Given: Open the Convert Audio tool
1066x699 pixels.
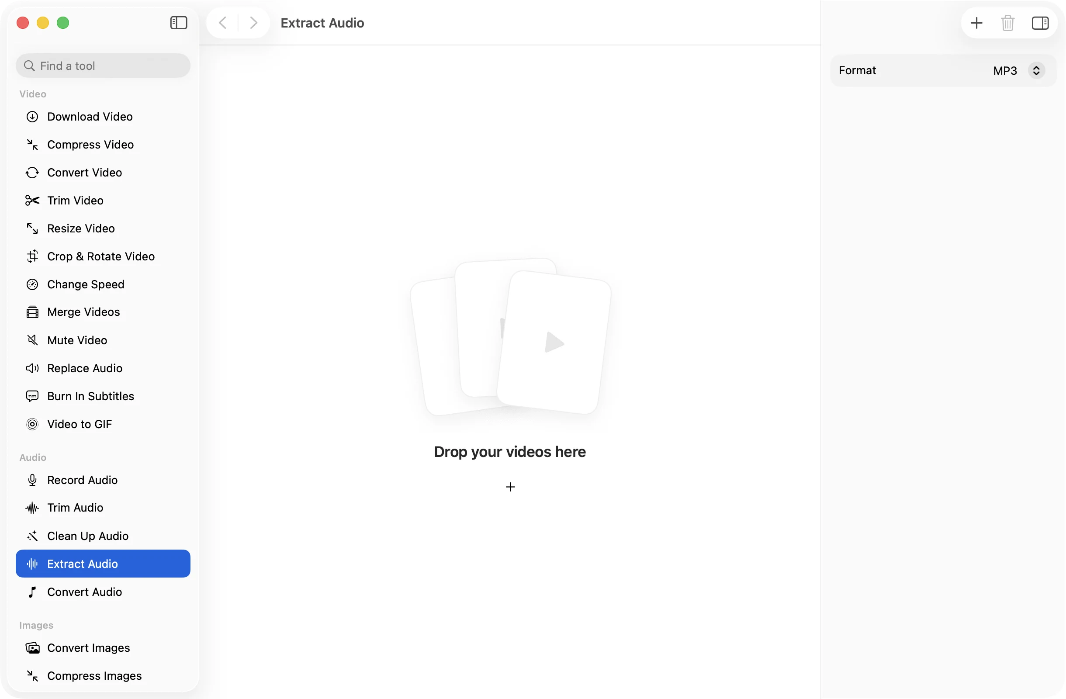Looking at the screenshot, I should pos(103,592).
